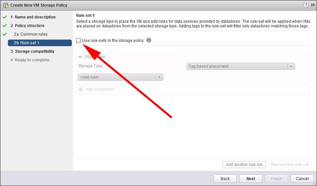Collapse the Placement section triangle
The image size is (317, 186).
[x=80, y=57]
